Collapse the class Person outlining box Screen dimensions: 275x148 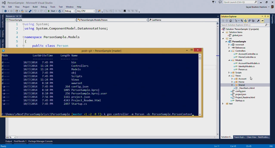[x=23, y=46]
